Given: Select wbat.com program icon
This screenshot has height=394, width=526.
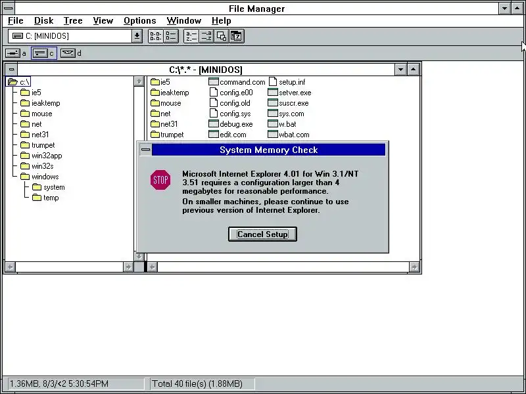Looking at the screenshot, I should point(273,135).
